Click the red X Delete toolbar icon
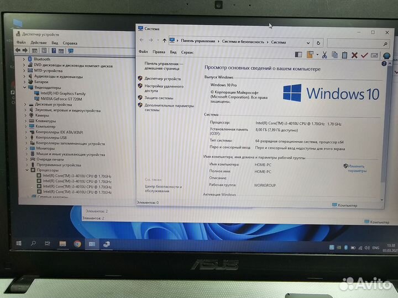398x298 pixels. pyautogui.click(x=354, y=55)
